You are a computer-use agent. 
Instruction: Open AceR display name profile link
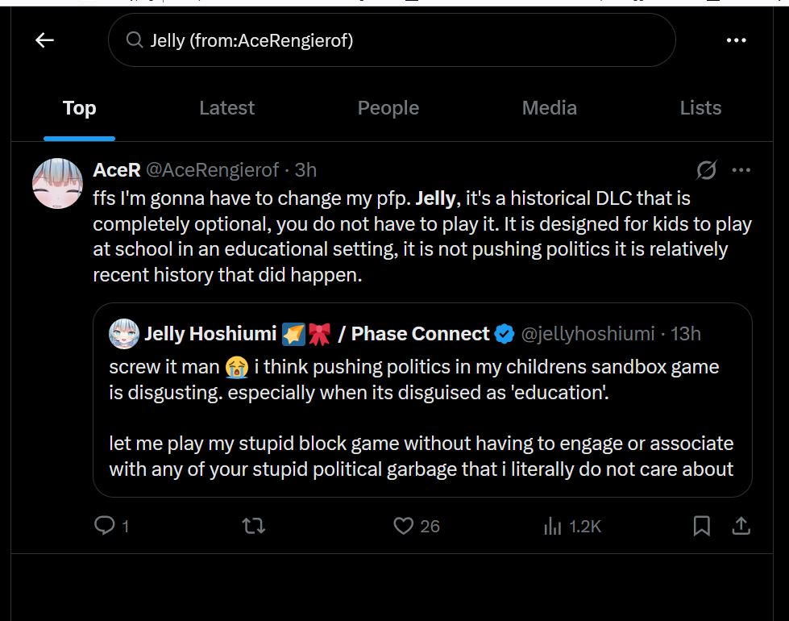point(117,170)
